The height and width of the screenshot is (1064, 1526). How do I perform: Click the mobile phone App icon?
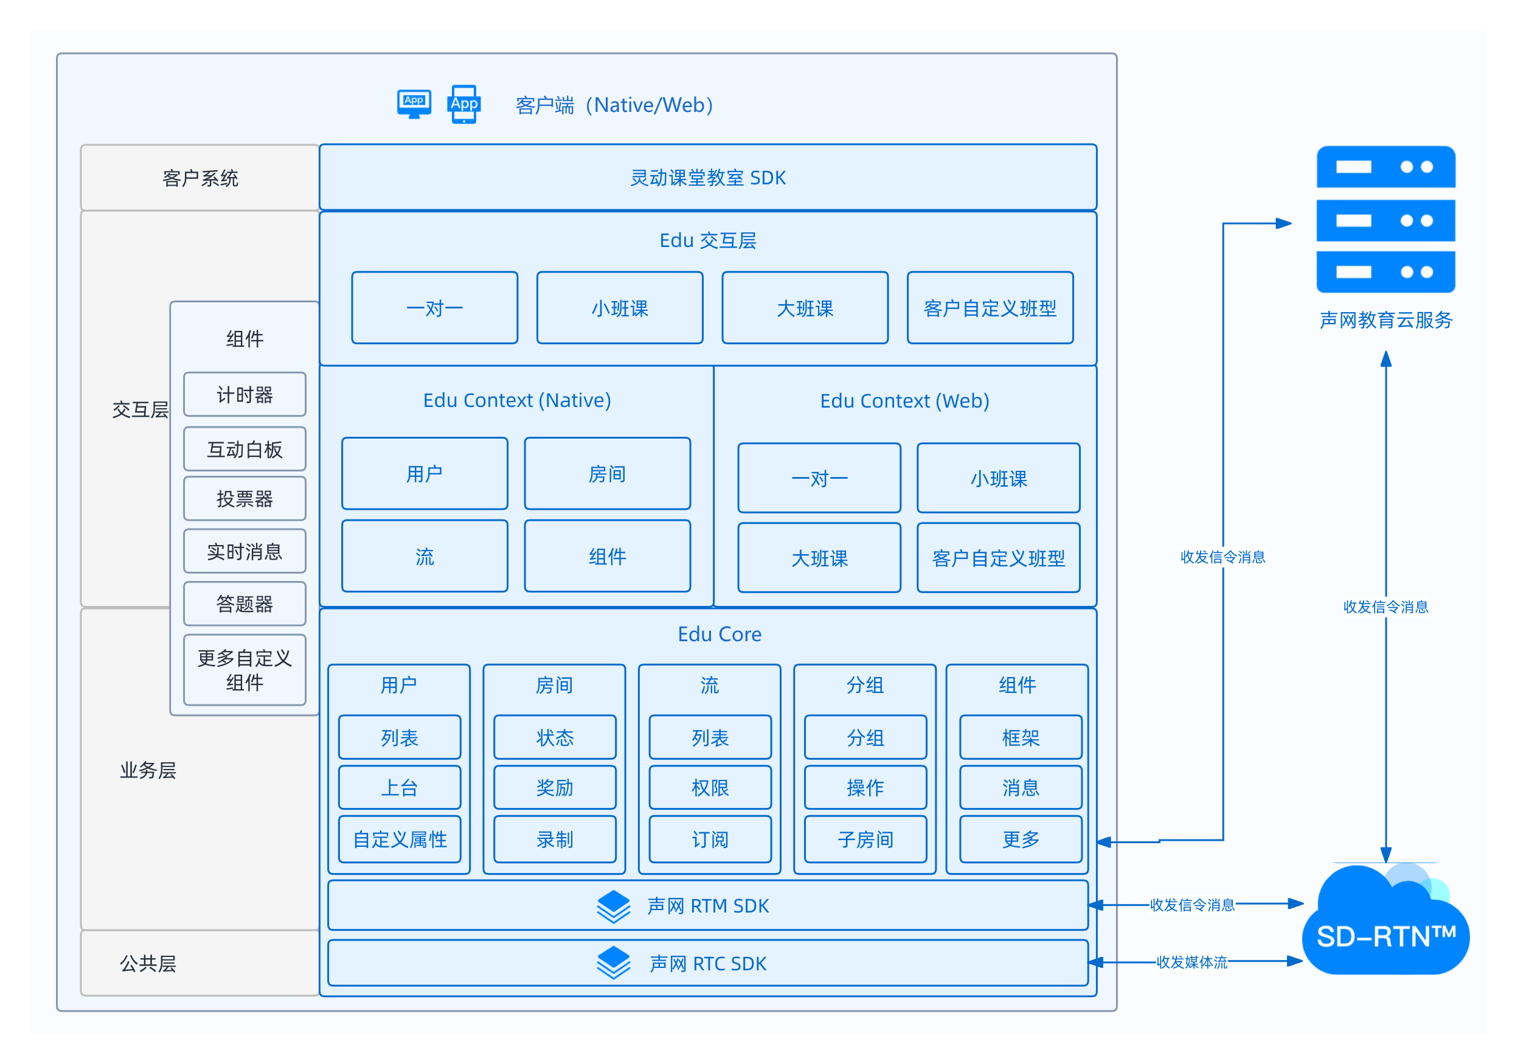pos(463,103)
